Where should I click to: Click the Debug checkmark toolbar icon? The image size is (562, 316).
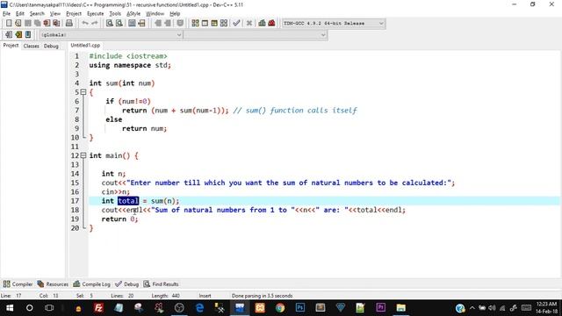236,24
